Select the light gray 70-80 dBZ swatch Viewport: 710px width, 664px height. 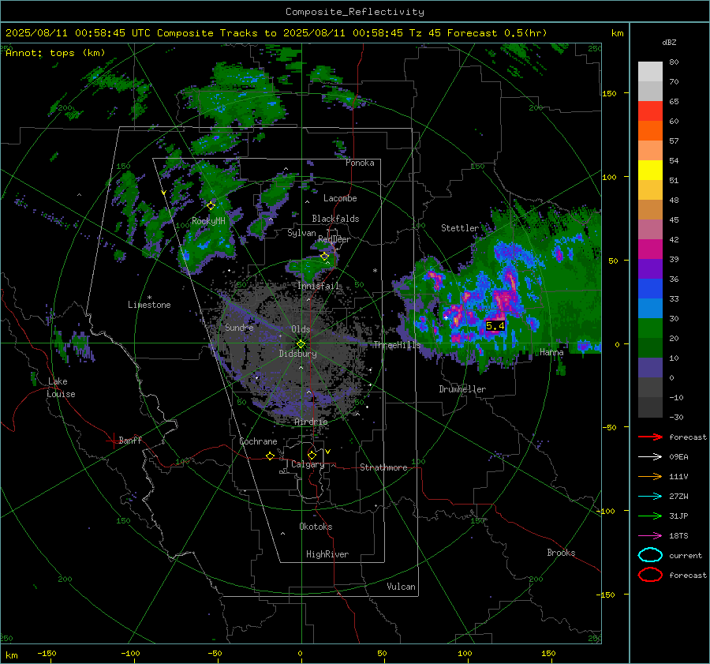coord(650,71)
